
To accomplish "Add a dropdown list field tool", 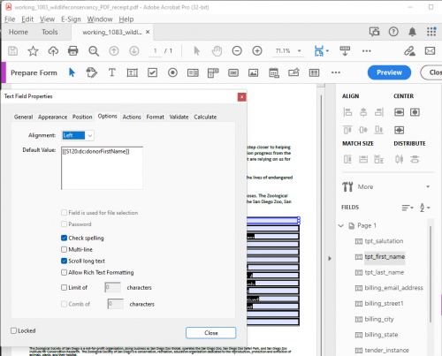I will point(213,72).
